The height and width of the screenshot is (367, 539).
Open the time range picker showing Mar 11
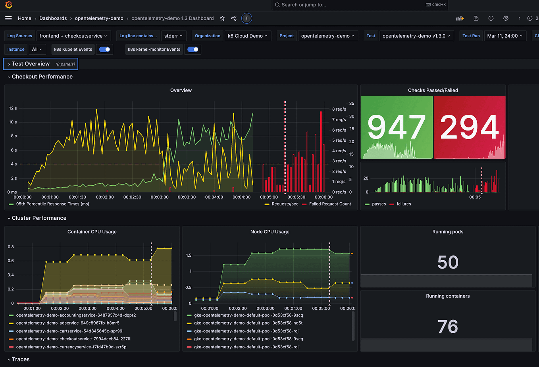click(505, 36)
